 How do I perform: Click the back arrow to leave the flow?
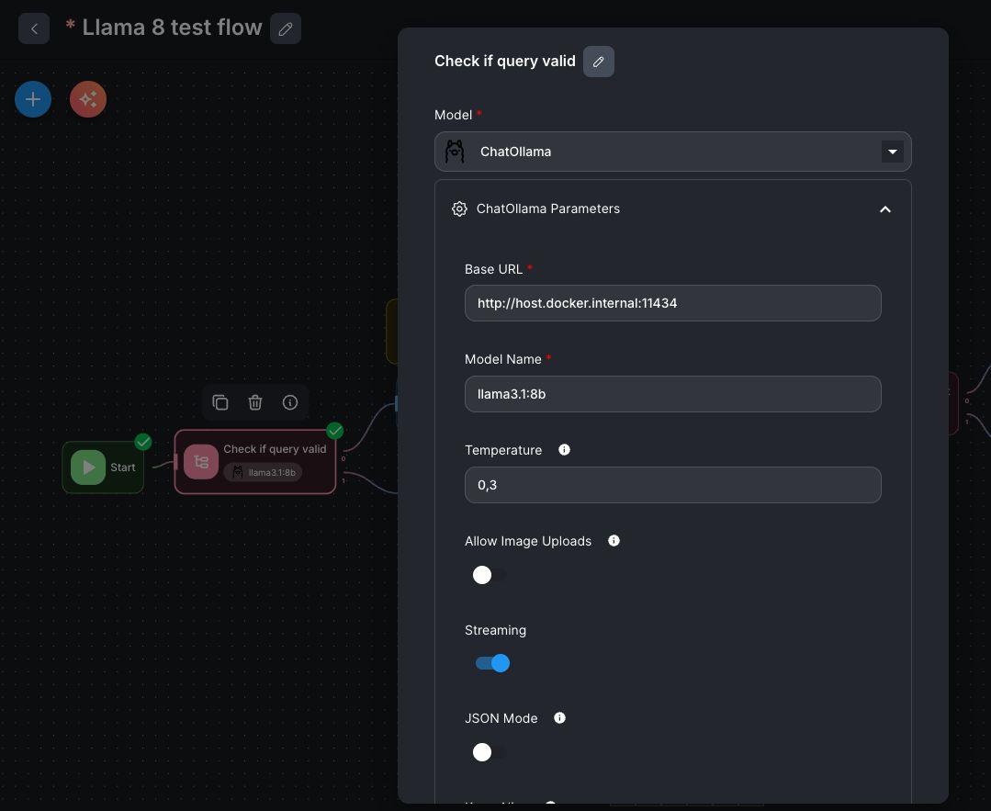point(34,28)
